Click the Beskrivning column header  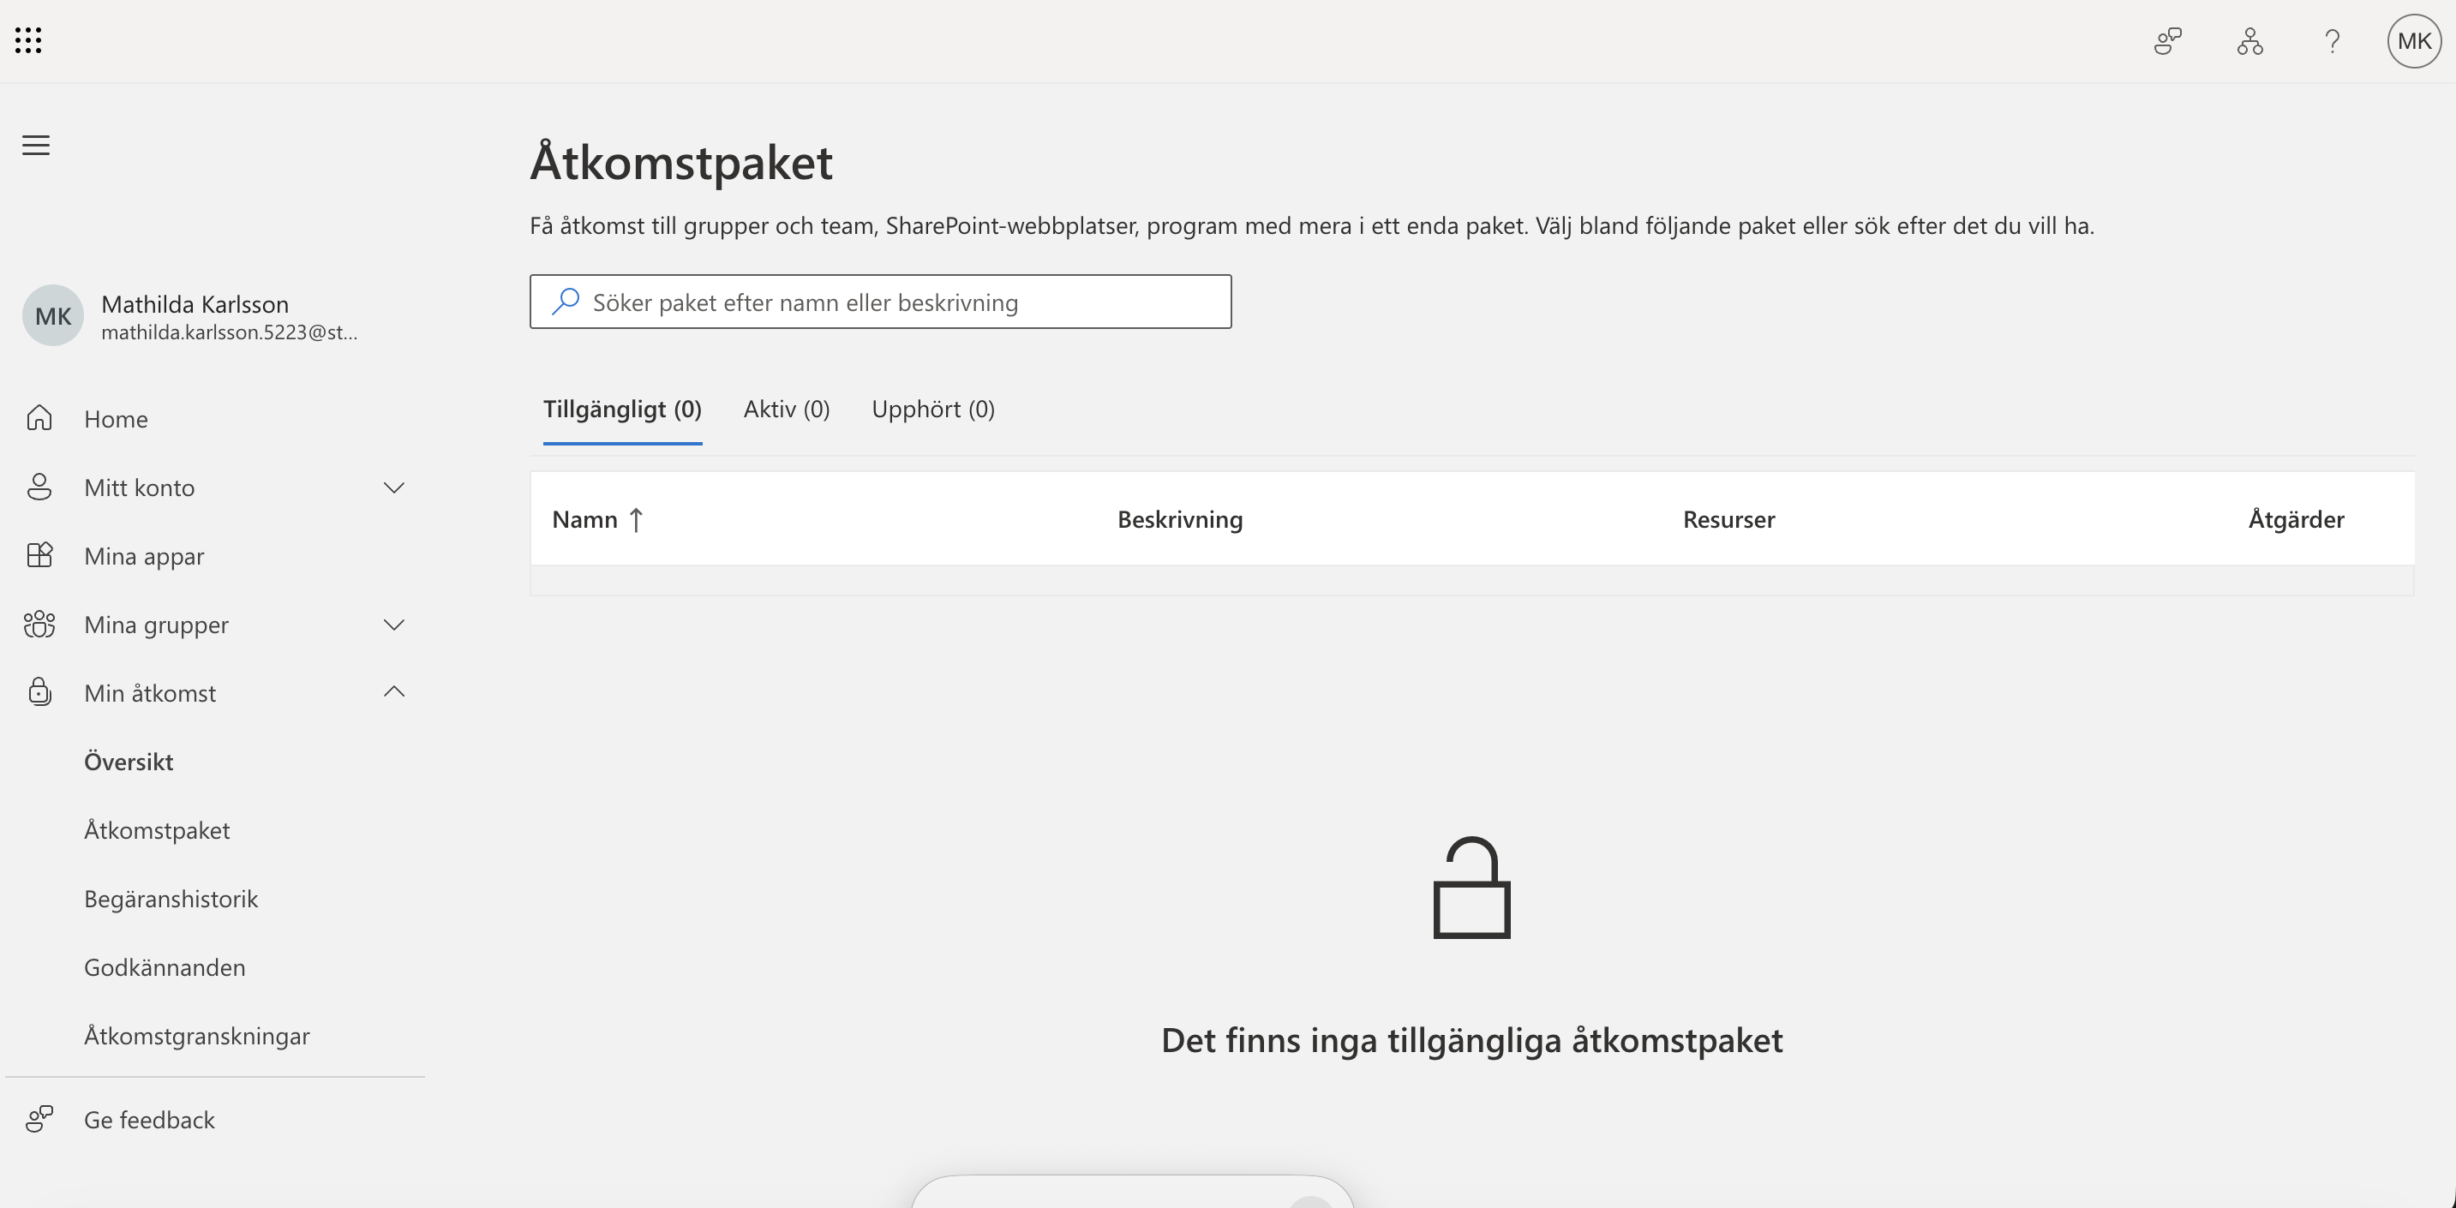pyautogui.click(x=1180, y=520)
